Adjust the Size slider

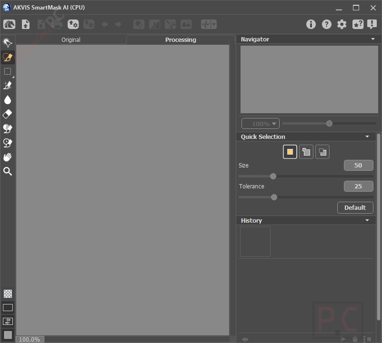click(x=273, y=176)
